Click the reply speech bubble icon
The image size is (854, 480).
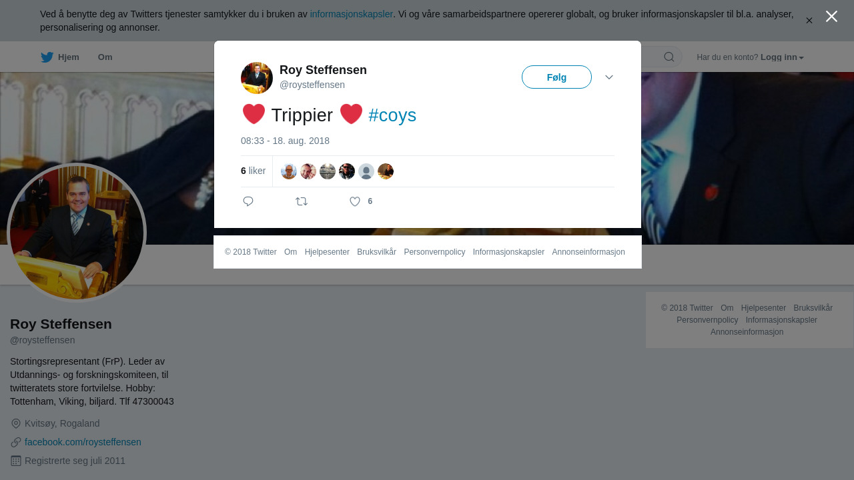[x=248, y=201]
